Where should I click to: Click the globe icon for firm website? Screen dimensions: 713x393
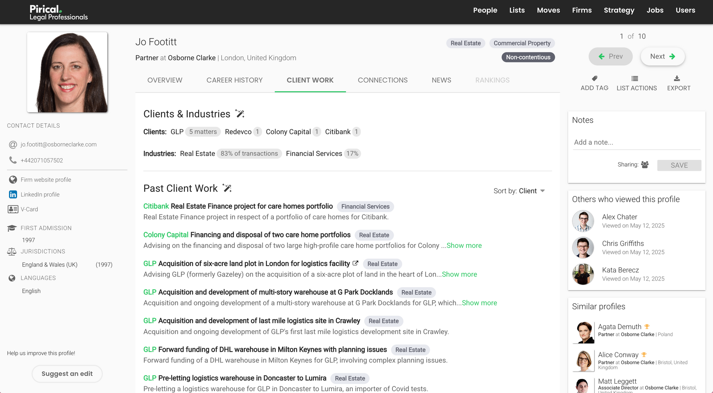(13, 180)
